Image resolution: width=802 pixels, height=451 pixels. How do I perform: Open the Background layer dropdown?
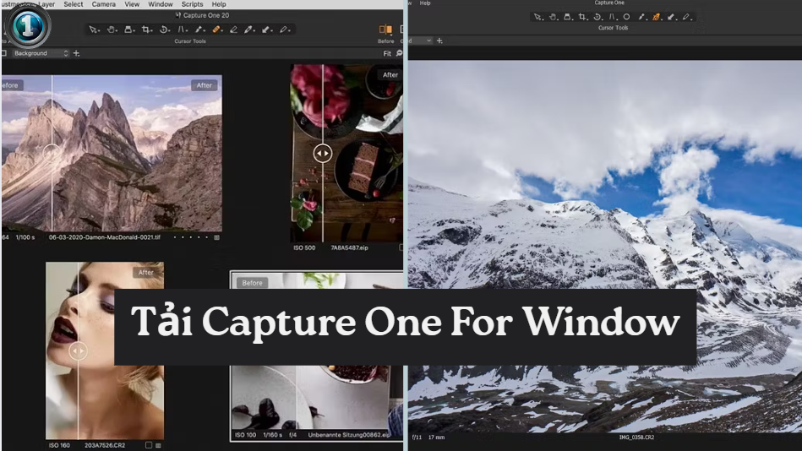coord(40,53)
